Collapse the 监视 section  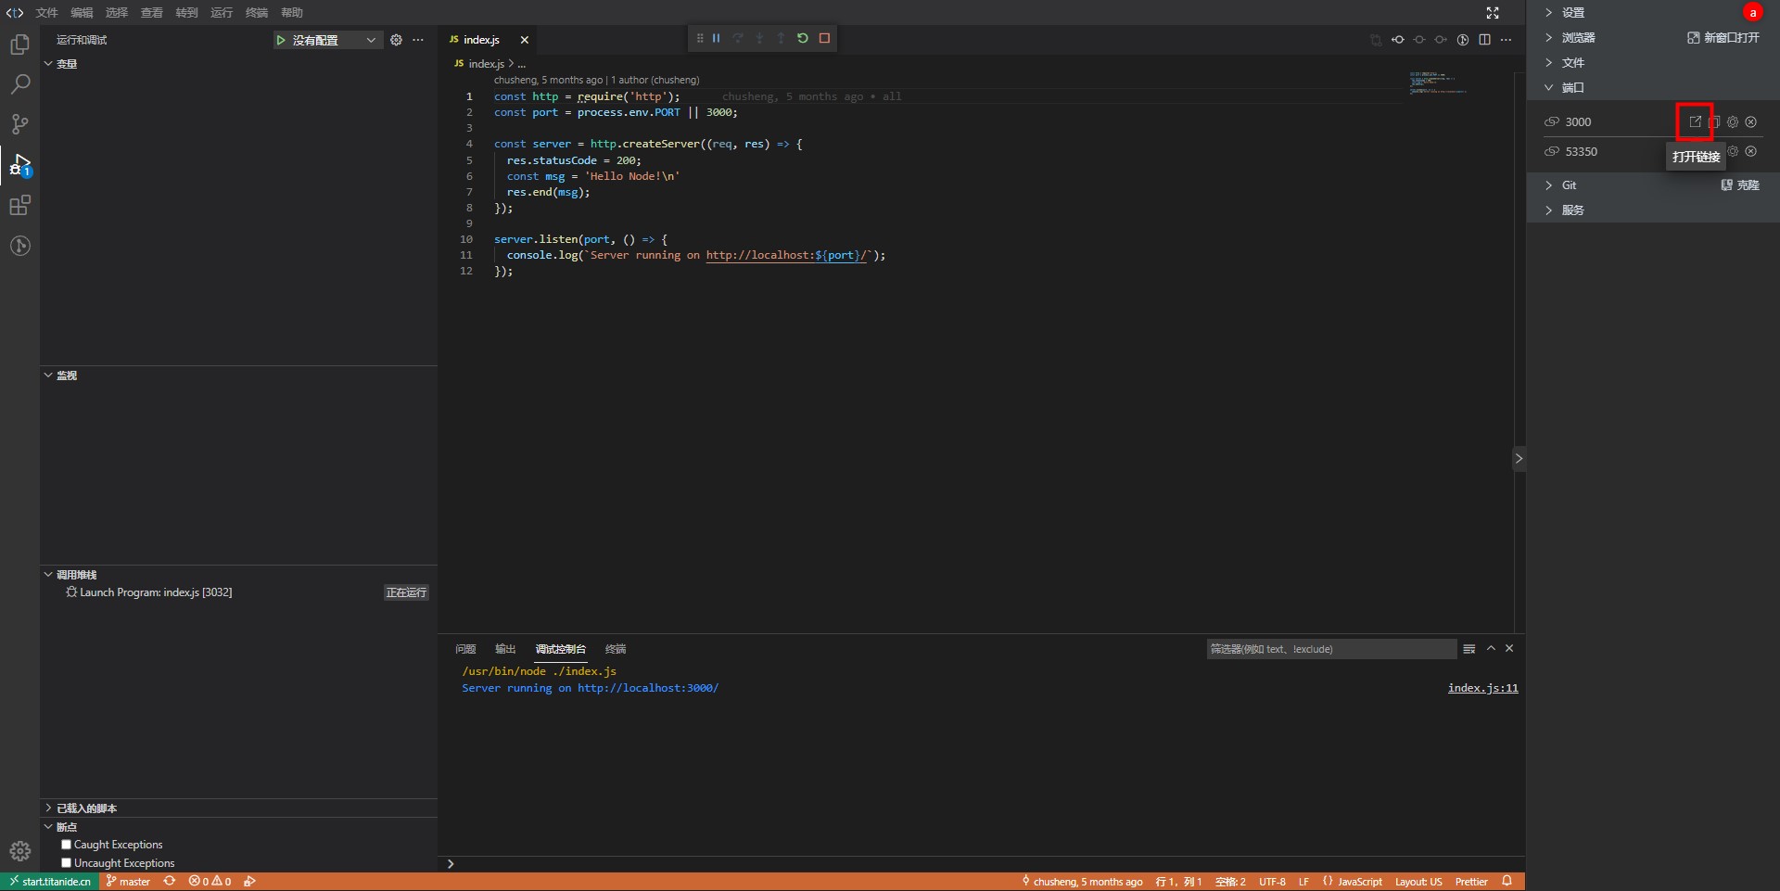coord(238,375)
